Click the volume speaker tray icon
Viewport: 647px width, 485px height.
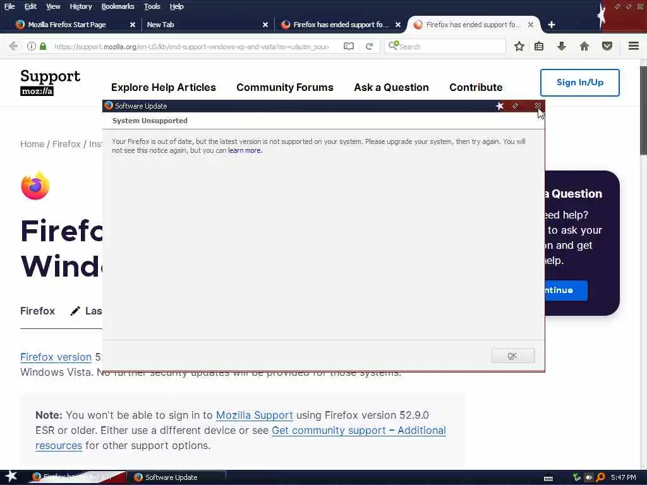589,477
